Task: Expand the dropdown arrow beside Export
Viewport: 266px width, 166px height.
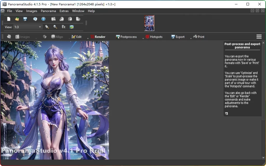Action: [191, 39]
